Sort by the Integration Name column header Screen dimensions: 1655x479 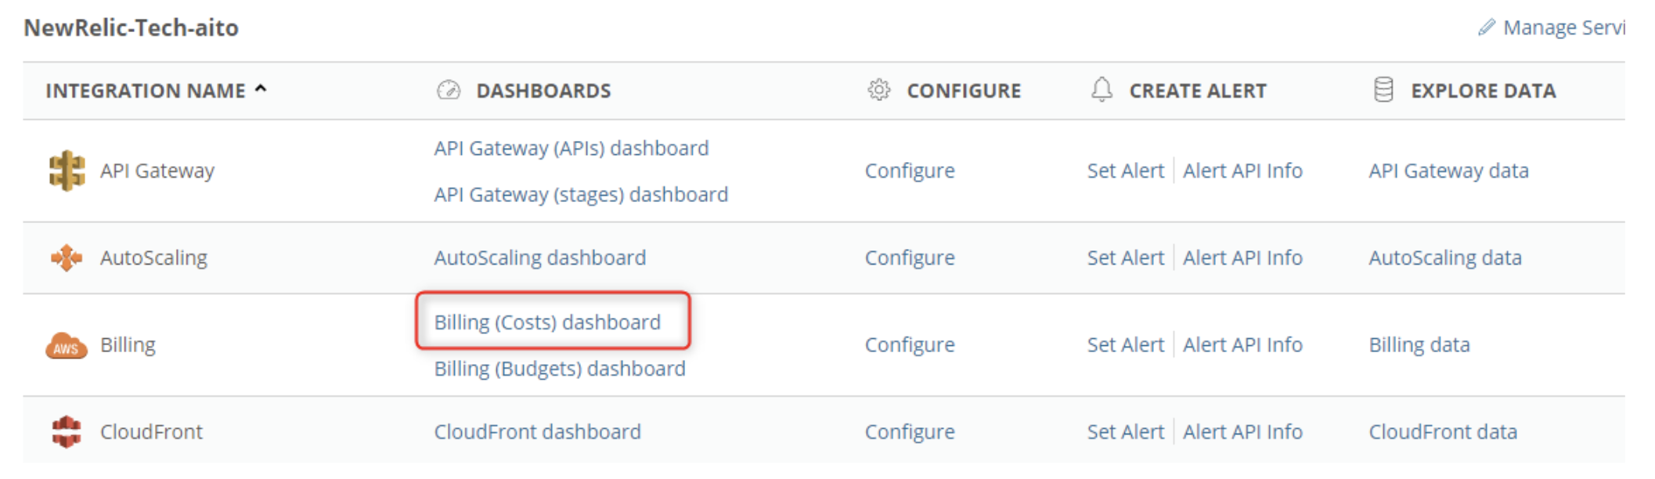pos(146,91)
